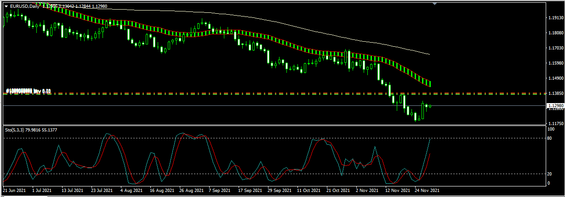Click the 1.14900 price axis label
The image size is (565, 197).
pos(556,78)
